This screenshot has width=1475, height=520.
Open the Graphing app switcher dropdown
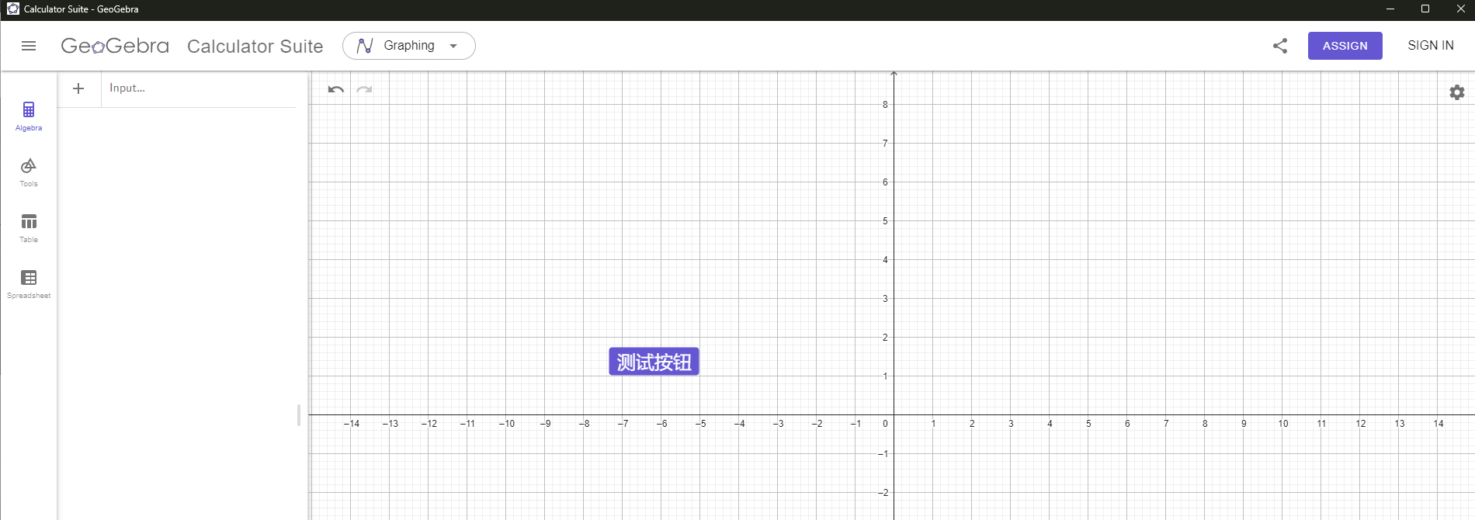pyautogui.click(x=408, y=46)
